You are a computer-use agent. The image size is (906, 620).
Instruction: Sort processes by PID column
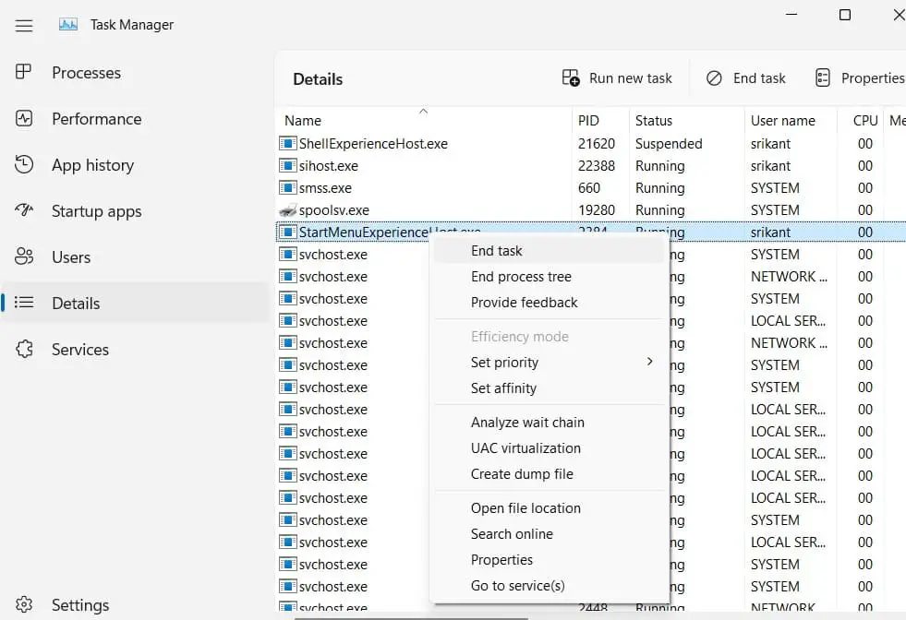tap(588, 121)
